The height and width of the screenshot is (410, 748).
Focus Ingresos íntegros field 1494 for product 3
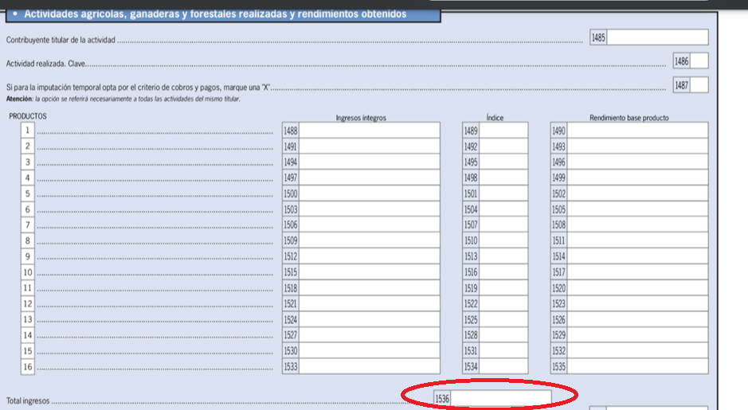click(x=369, y=162)
